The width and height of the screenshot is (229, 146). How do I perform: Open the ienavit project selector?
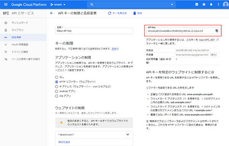(58, 5)
